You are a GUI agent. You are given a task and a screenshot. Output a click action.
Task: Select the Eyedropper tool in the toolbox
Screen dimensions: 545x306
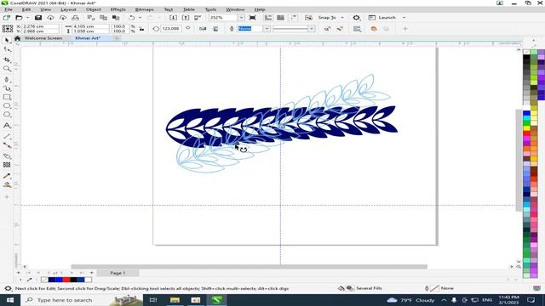tap(7, 176)
